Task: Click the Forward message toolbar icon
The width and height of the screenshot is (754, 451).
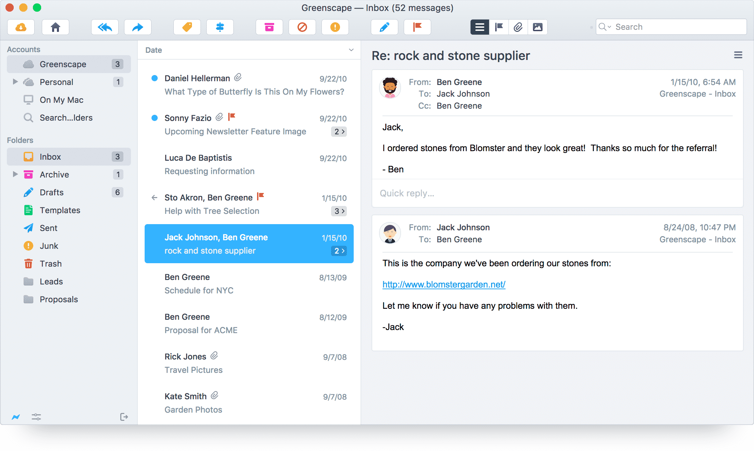Action: (138, 27)
